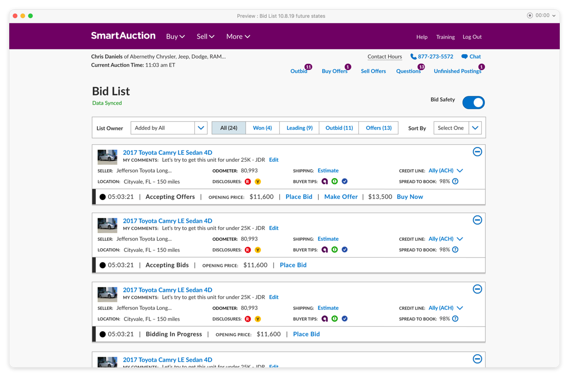Viewport: 569px width, 377px height.
Task: Remove the Accepting Offers Camry listing using minus icon
Action: (477, 152)
